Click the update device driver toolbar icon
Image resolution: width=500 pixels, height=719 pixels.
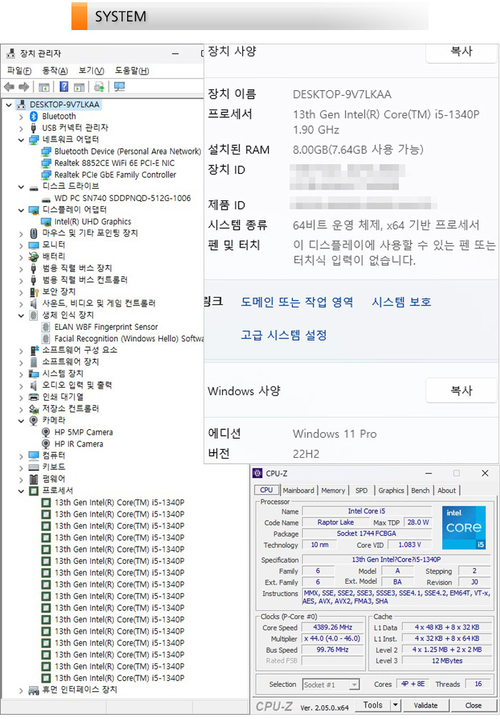pos(99,87)
